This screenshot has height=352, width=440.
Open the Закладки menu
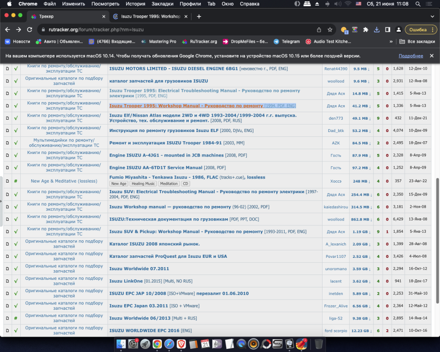pos(162,4)
